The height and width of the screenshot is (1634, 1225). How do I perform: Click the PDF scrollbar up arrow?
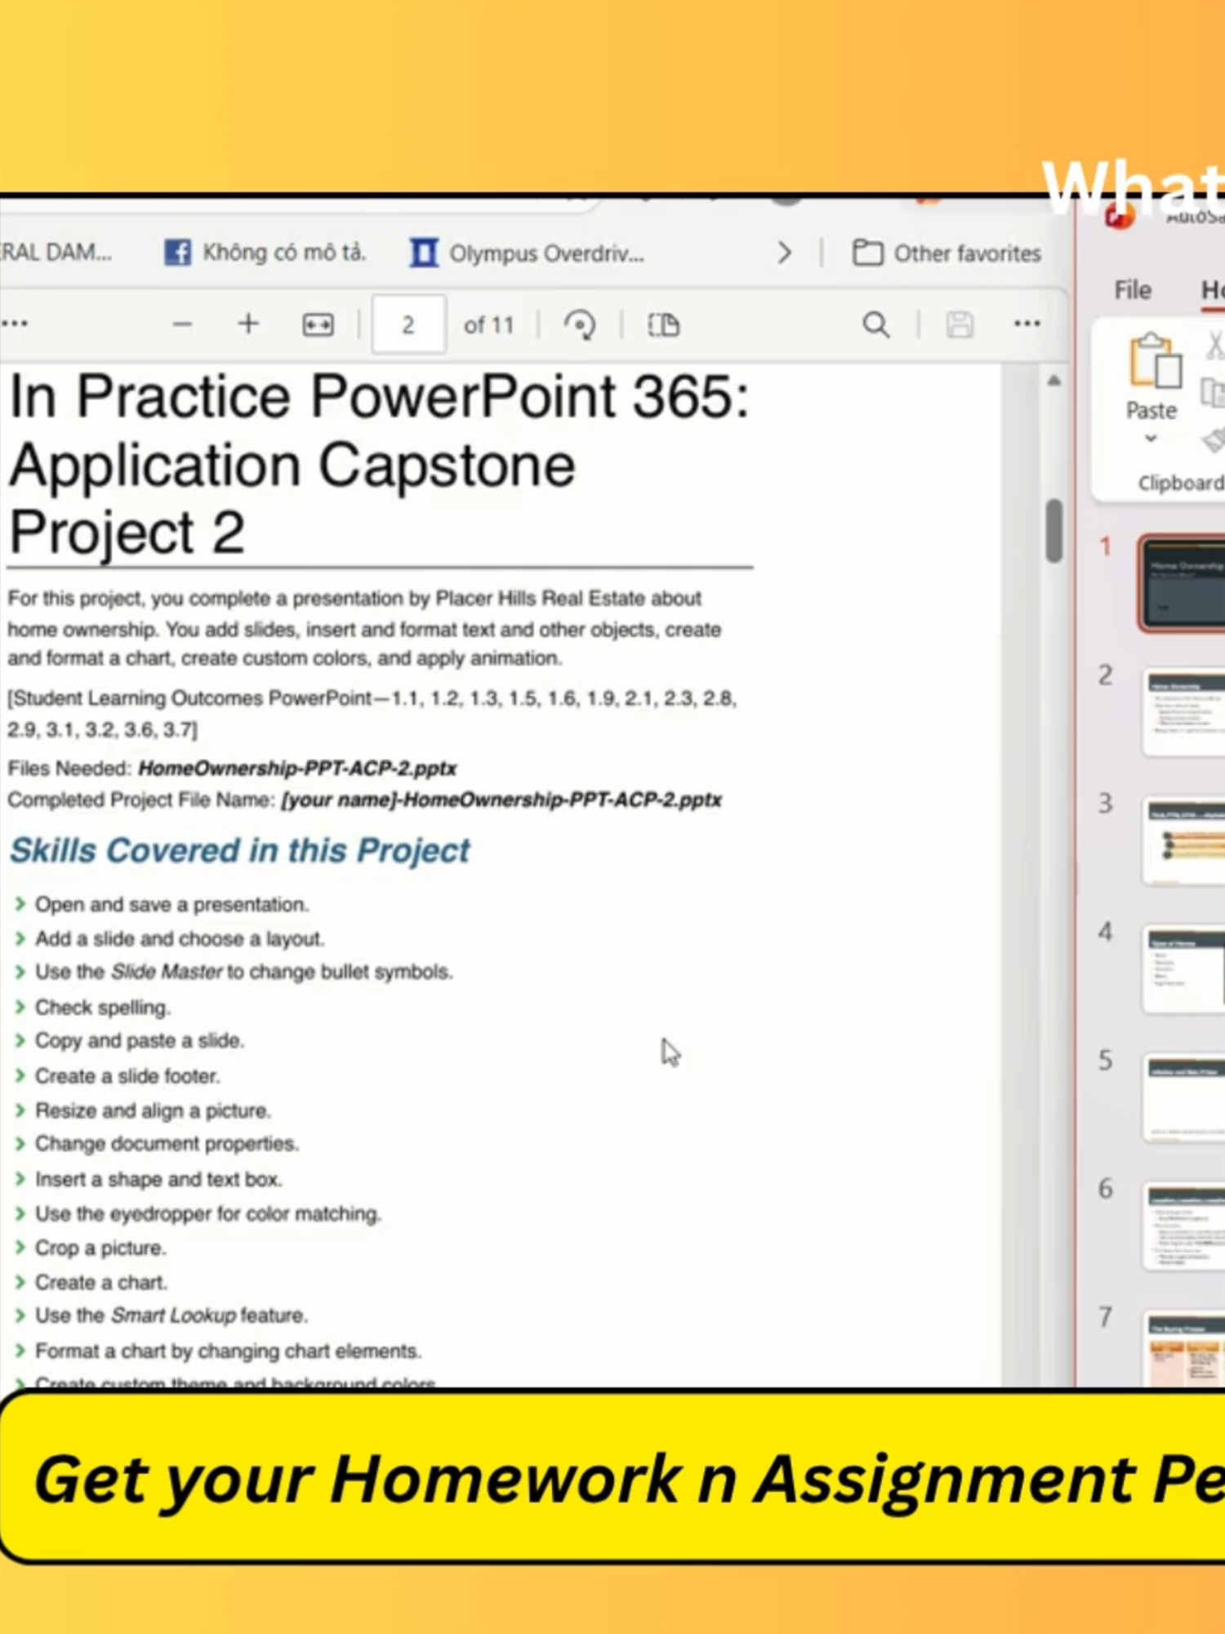(1054, 381)
